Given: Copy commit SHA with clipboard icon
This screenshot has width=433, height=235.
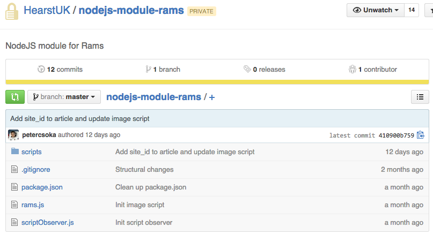Looking at the screenshot, I should [421, 135].
